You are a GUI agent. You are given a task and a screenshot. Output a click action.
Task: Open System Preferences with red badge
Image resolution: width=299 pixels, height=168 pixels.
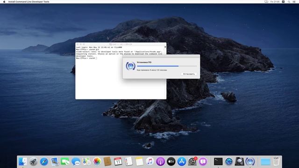click(x=192, y=161)
